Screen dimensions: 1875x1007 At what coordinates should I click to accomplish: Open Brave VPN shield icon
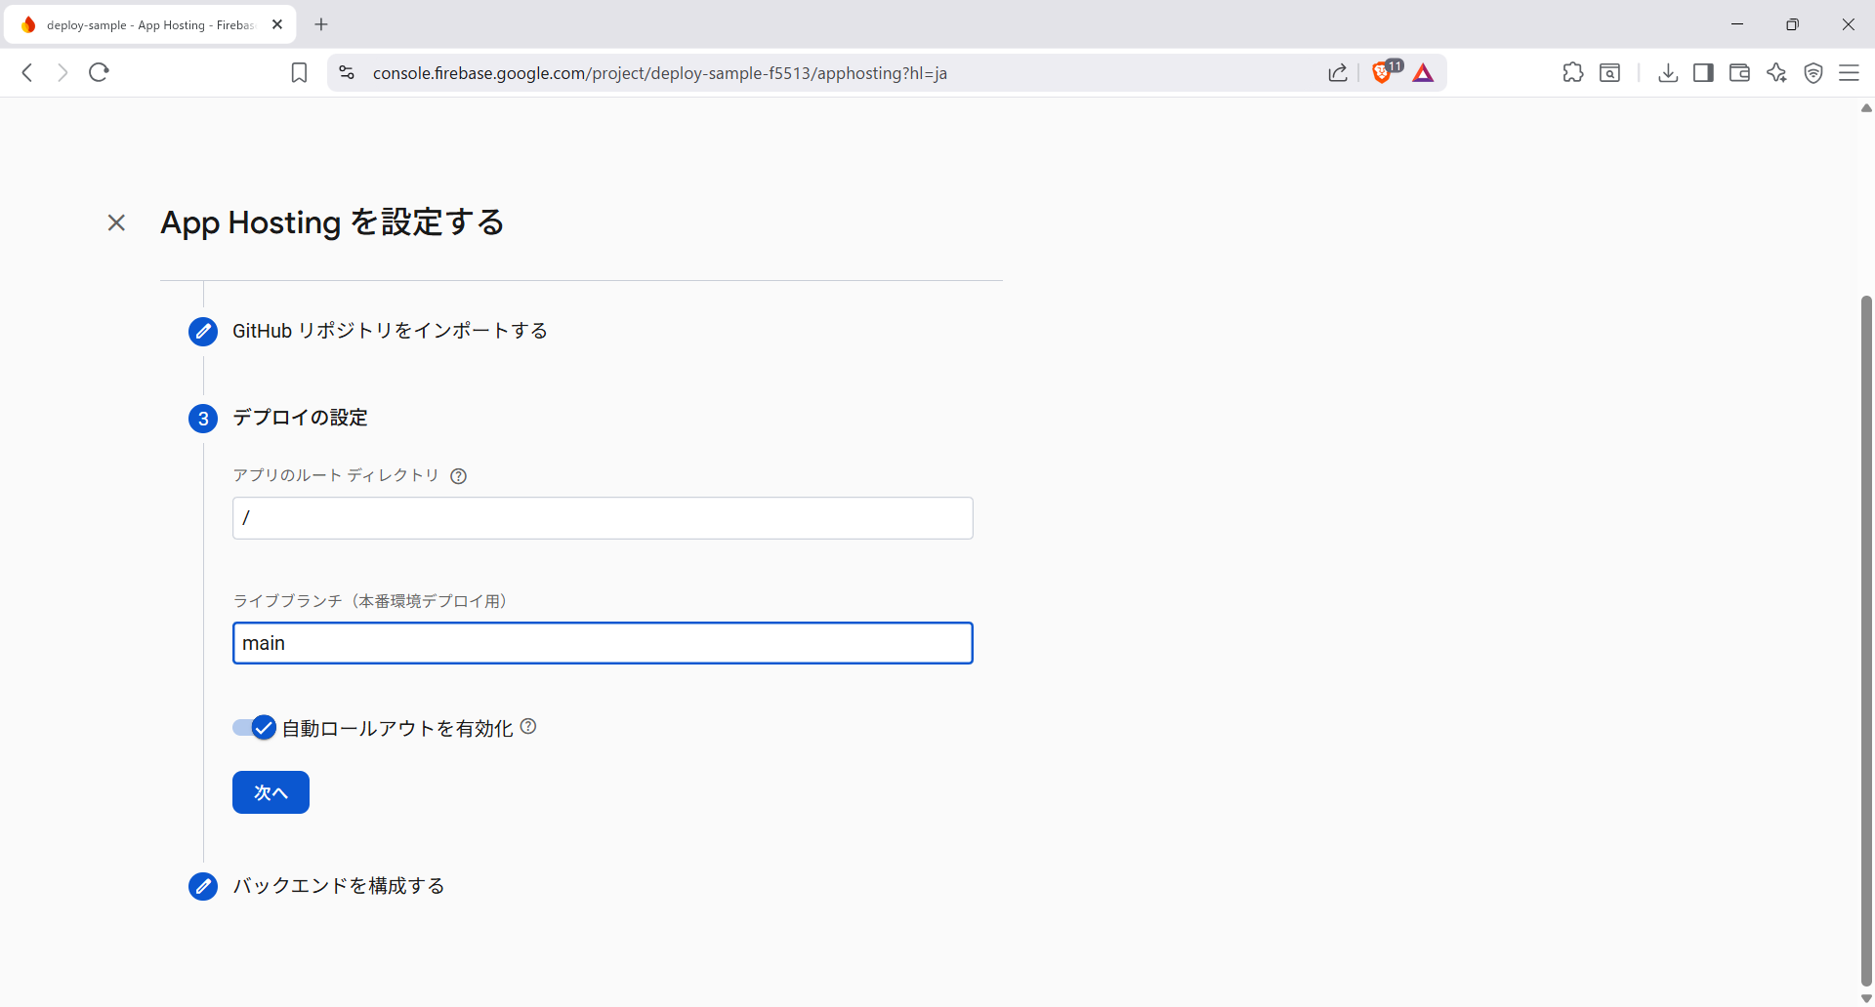point(1813,73)
